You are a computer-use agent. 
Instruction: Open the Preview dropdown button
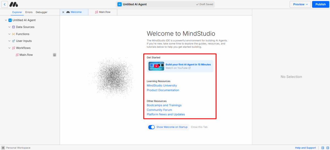click(x=300, y=4)
